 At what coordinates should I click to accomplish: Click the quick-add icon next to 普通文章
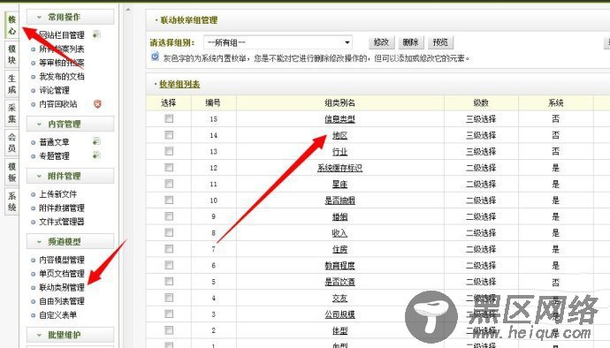[x=96, y=142]
